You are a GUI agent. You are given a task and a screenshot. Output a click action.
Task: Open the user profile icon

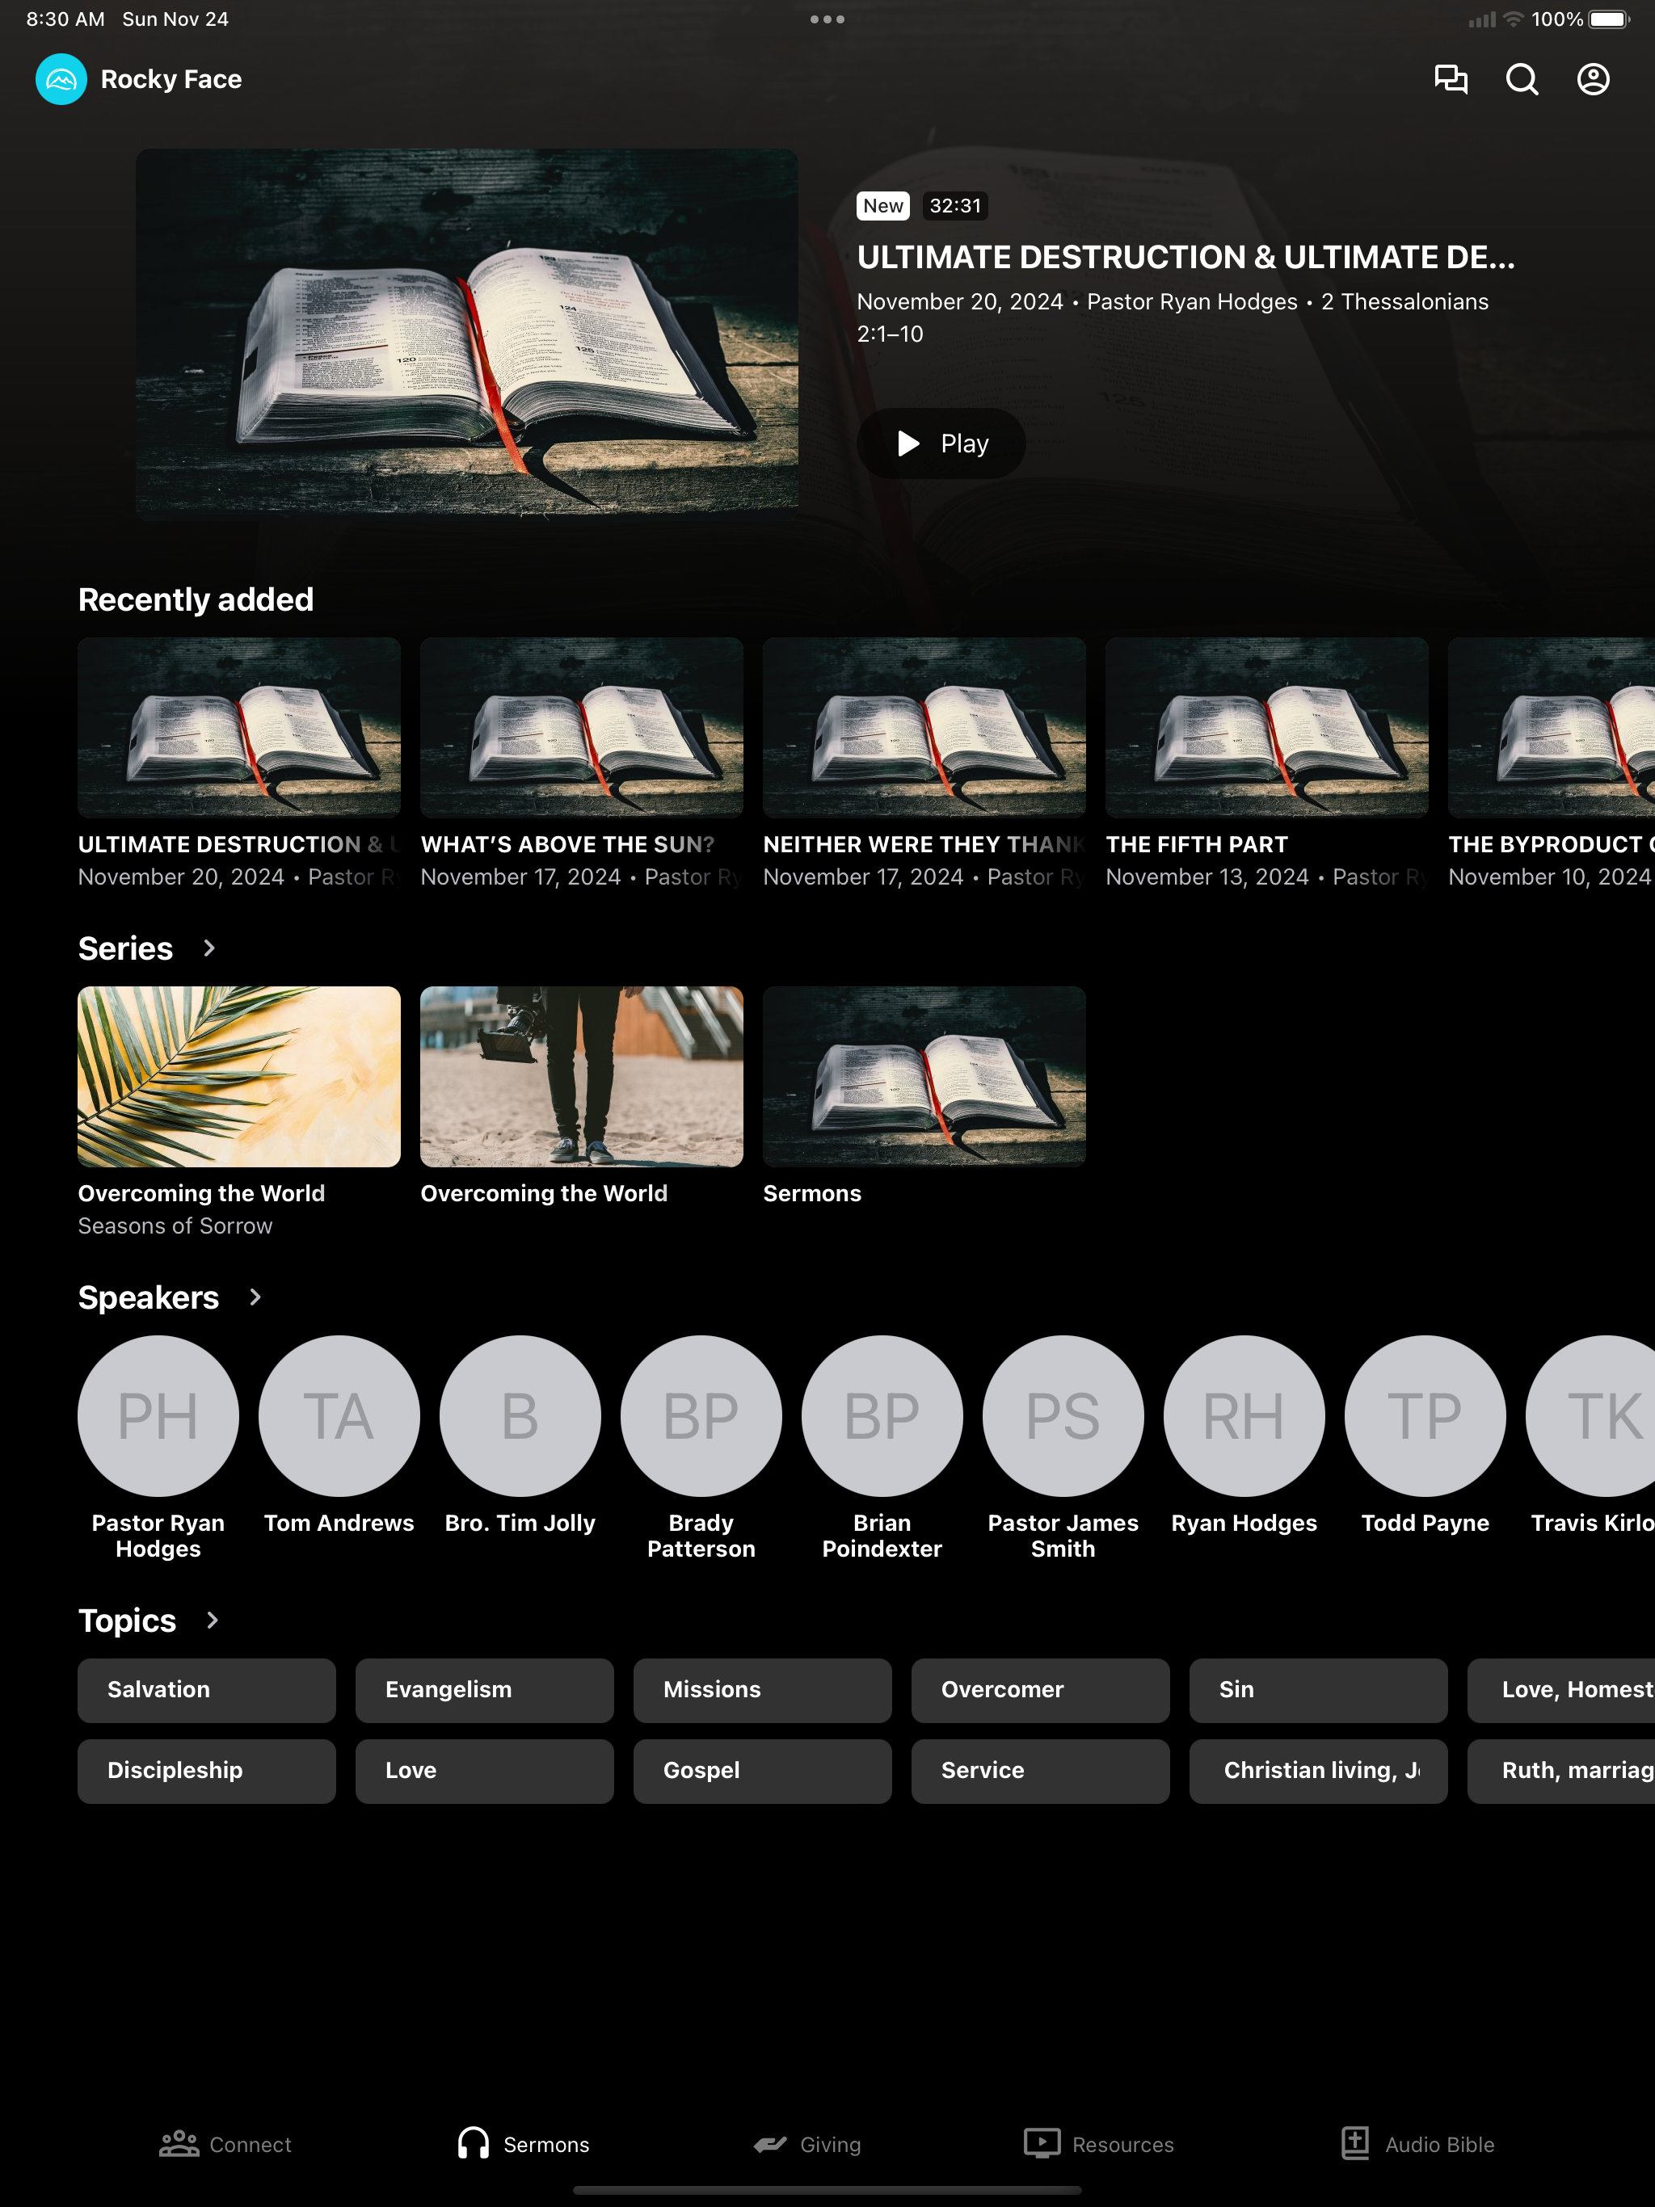pyautogui.click(x=1593, y=79)
